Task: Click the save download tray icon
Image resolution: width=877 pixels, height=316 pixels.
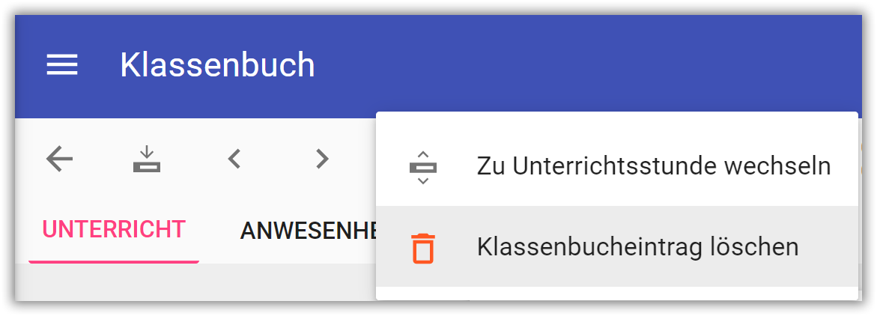Action: click(x=147, y=159)
